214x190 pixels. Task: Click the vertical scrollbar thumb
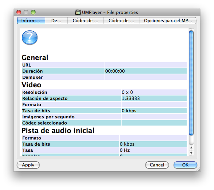(x=191, y=83)
